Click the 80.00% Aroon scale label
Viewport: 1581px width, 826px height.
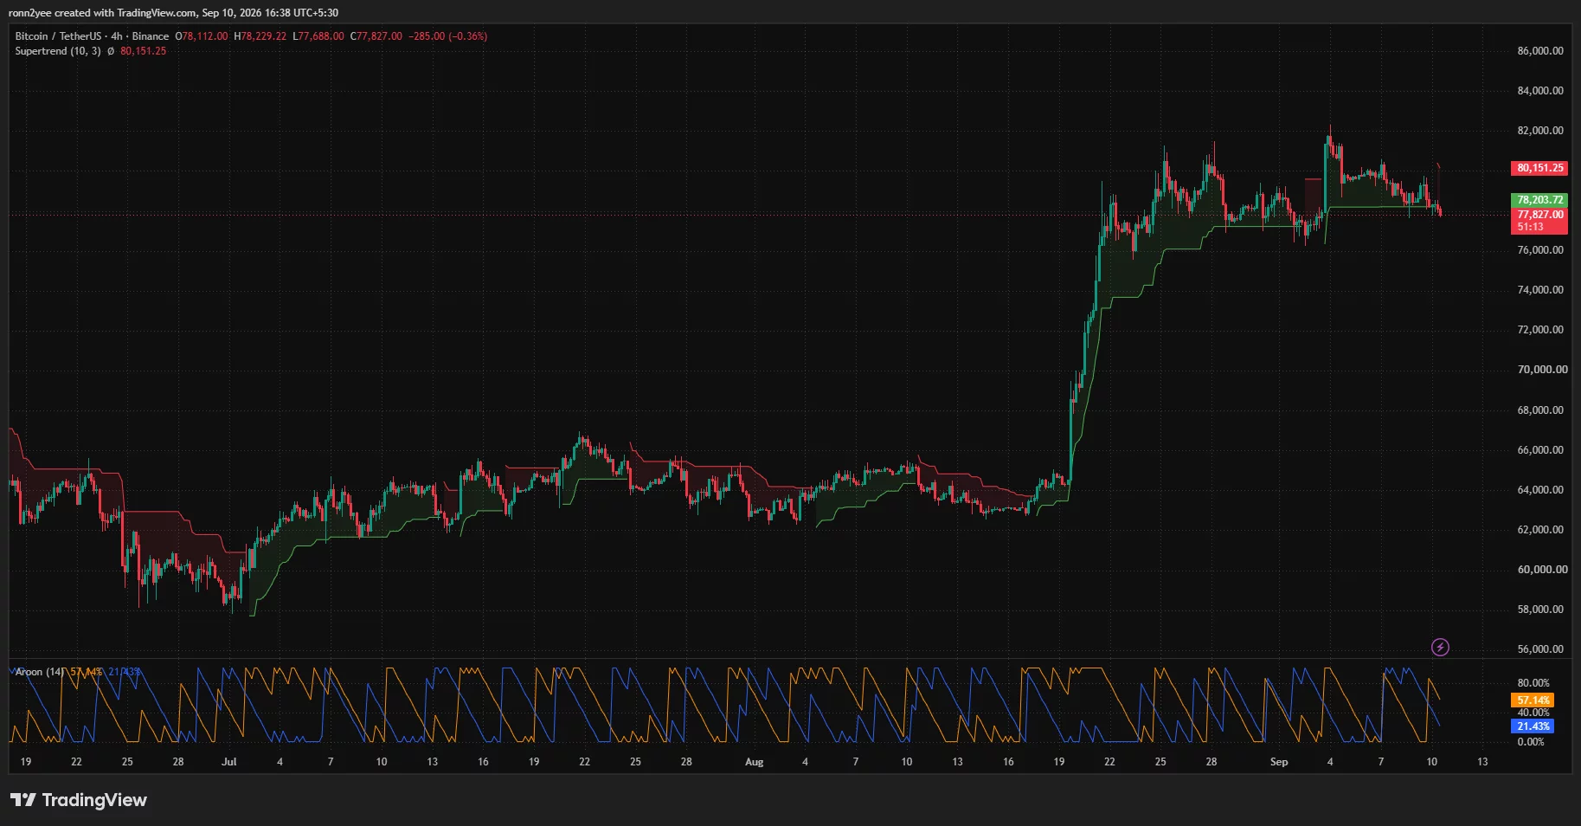click(x=1533, y=683)
